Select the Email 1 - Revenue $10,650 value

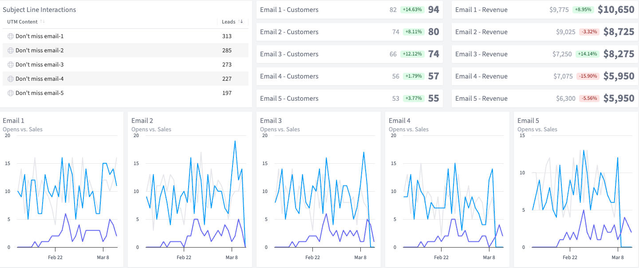point(615,10)
